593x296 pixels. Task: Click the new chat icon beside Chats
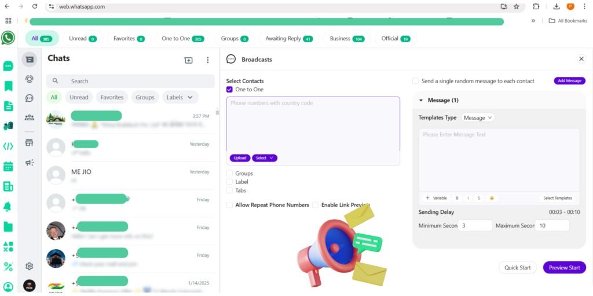pyautogui.click(x=189, y=60)
